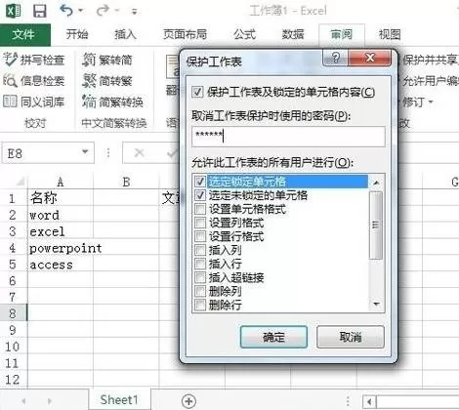Click the permissions list scroll up arrow
This screenshot has width=459, height=410.
pyautogui.click(x=376, y=183)
